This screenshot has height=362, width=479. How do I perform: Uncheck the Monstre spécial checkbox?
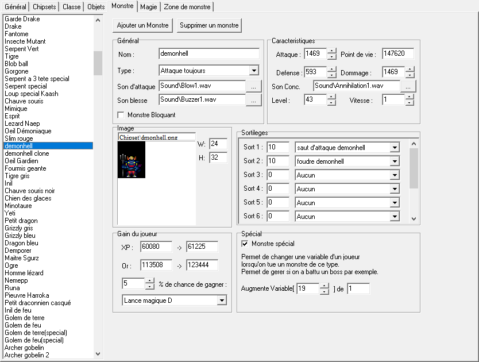tap(245, 244)
